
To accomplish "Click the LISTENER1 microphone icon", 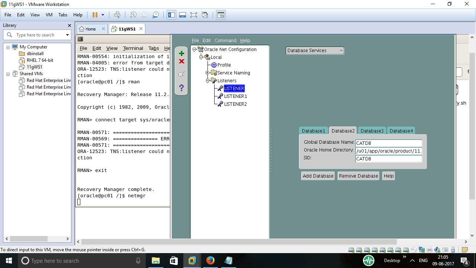I will 220,96.
